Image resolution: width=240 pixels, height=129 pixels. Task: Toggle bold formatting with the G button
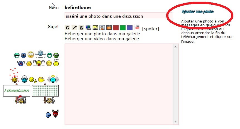point(67,28)
